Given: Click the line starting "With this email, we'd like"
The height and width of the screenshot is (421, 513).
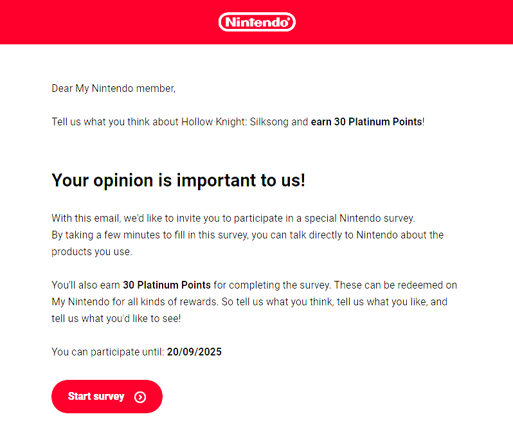Looking at the screenshot, I should [x=233, y=219].
